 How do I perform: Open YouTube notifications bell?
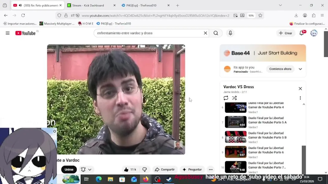coord(302,33)
